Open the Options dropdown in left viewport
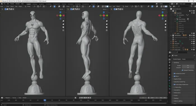 click(x=62, y=9)
